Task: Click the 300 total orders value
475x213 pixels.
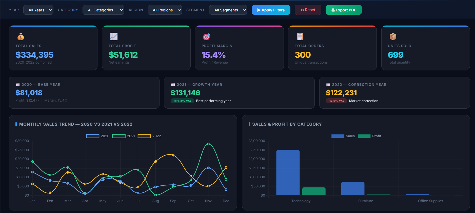Action: click(x=303, y=55)
